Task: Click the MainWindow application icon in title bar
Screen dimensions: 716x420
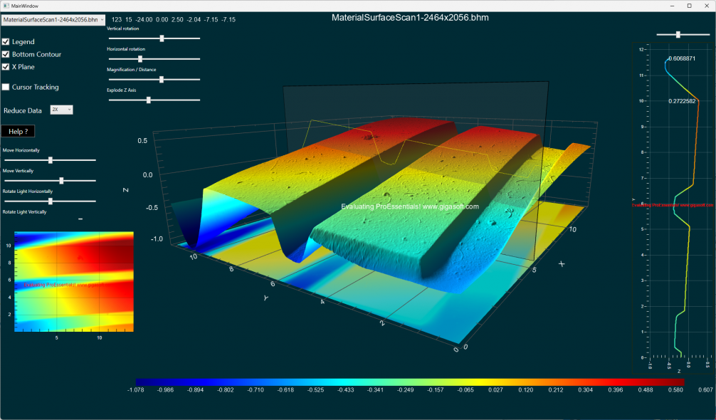Action: coord(6,5)
